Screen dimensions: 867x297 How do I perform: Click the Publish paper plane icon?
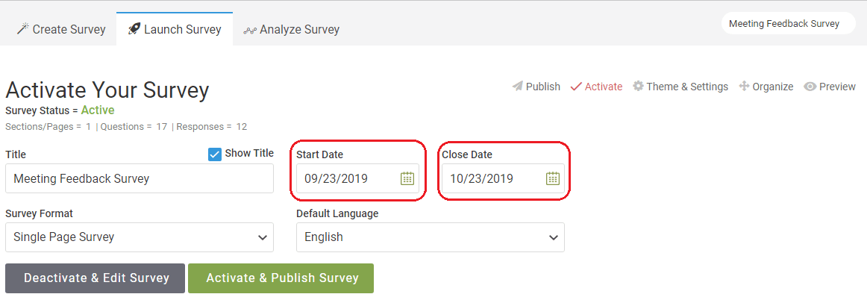[518, 87]
